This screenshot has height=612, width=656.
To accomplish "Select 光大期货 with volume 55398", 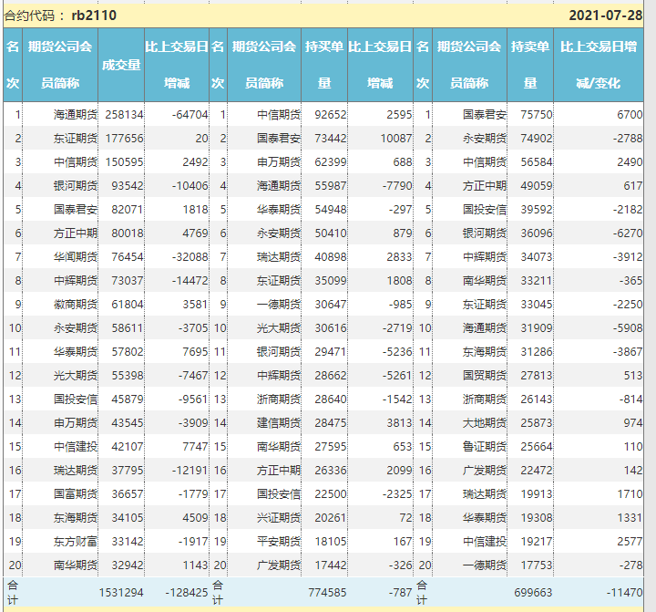I will 76,376.
